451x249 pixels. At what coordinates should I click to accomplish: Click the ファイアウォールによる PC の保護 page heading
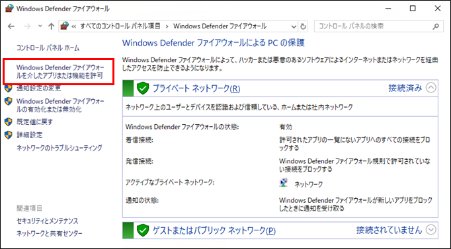tap(214, 43)
